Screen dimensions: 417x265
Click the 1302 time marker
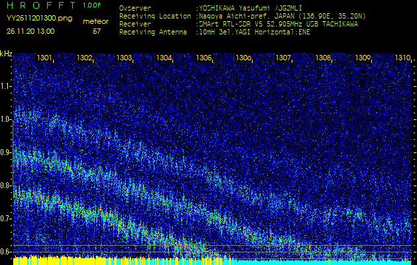[84, 58]
